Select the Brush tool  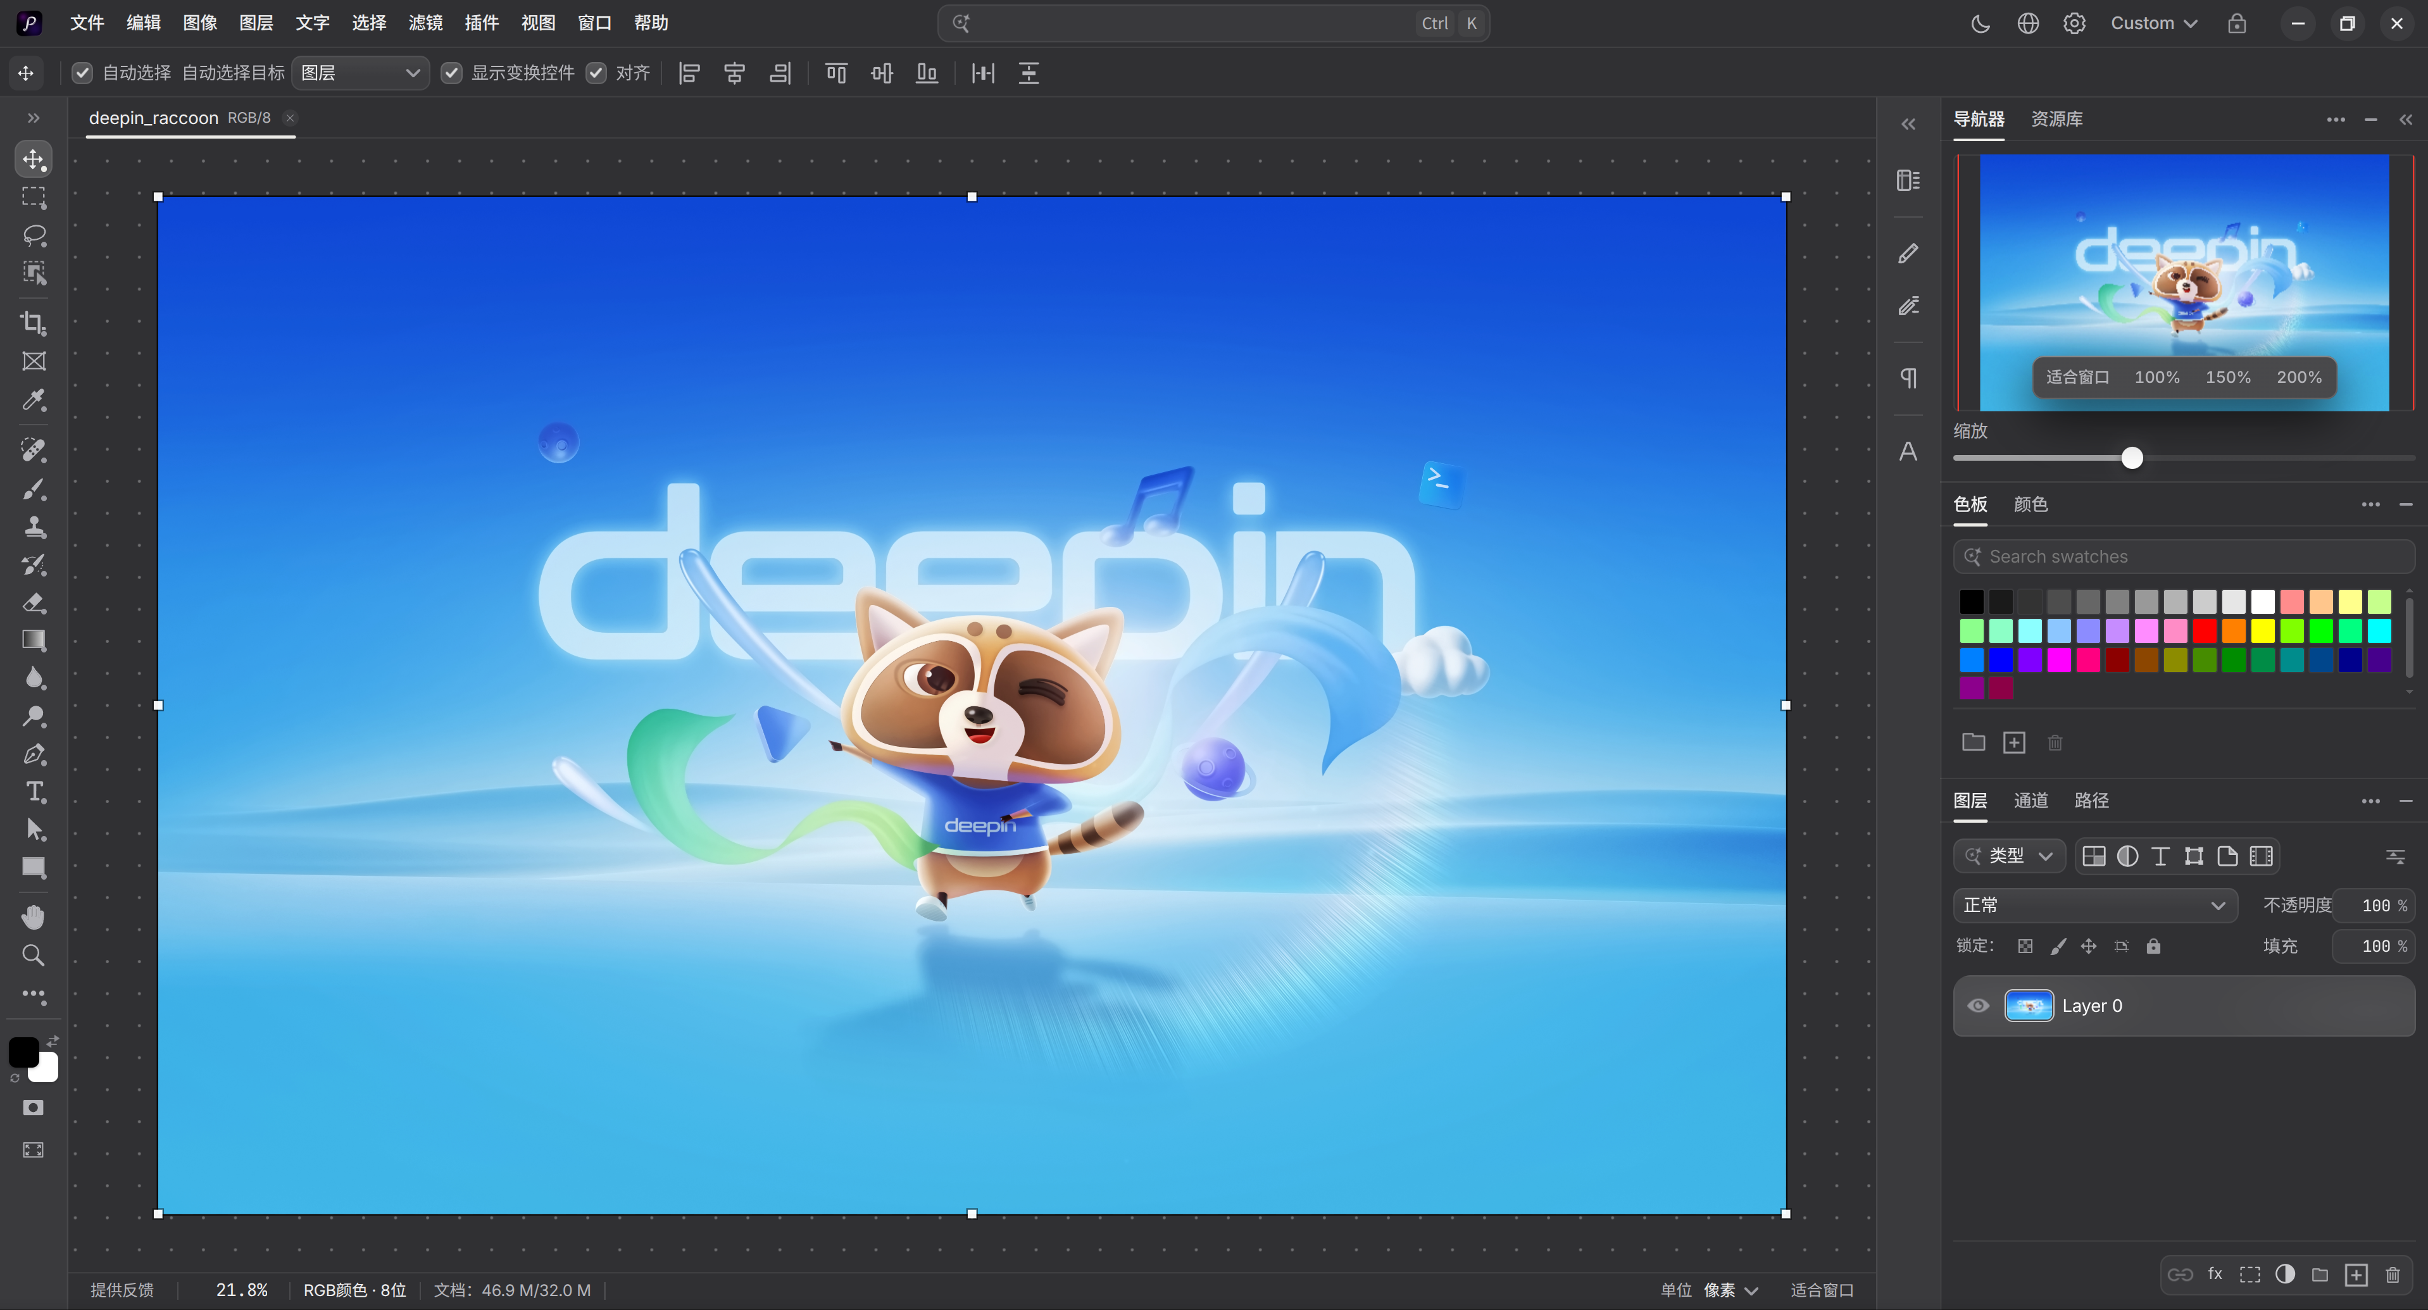(34, 488)
